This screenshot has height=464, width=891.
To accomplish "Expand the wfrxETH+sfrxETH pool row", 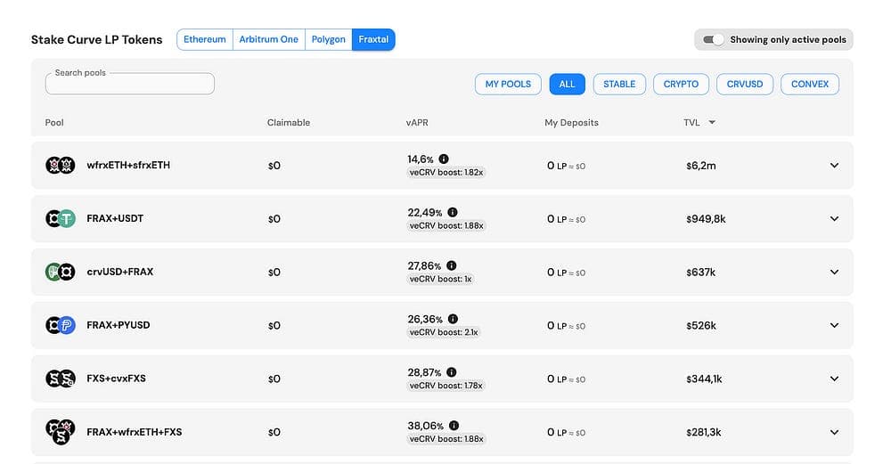I will click(834, 166).
